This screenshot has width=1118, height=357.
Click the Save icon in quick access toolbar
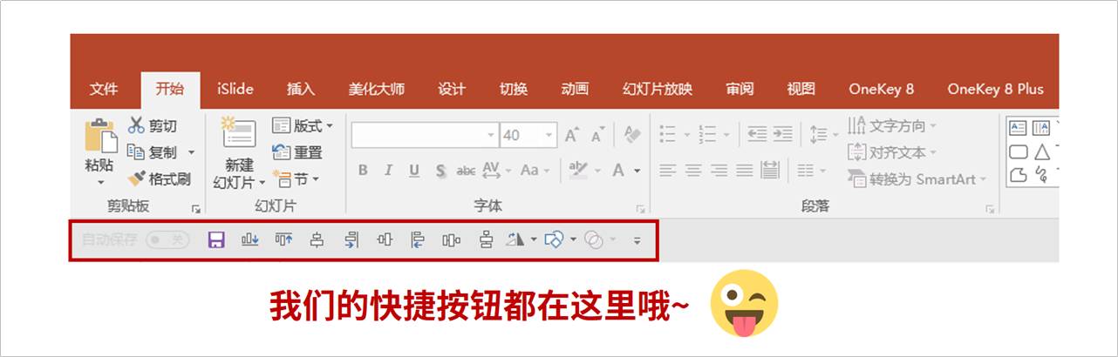click(x=216, y=239)
